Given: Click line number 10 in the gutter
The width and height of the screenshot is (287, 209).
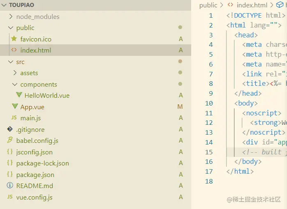Looking at the screenshot, I should [209, 103].
